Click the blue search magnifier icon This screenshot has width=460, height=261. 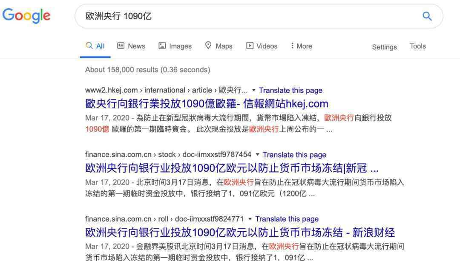(427, 16)
